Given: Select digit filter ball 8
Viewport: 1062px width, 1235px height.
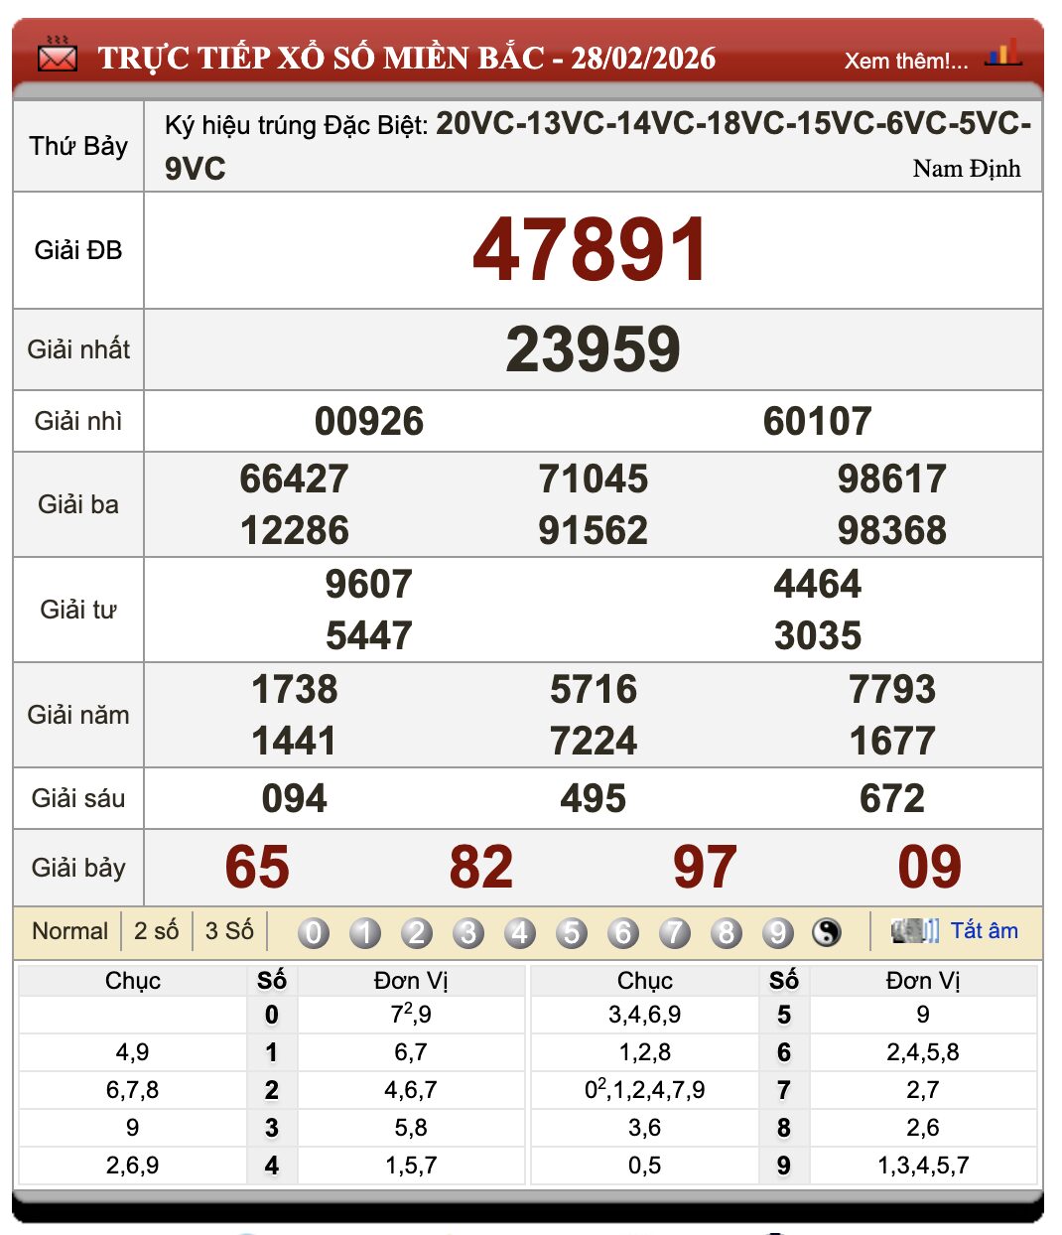Looking at the screenshot, I should pos(727,932).
